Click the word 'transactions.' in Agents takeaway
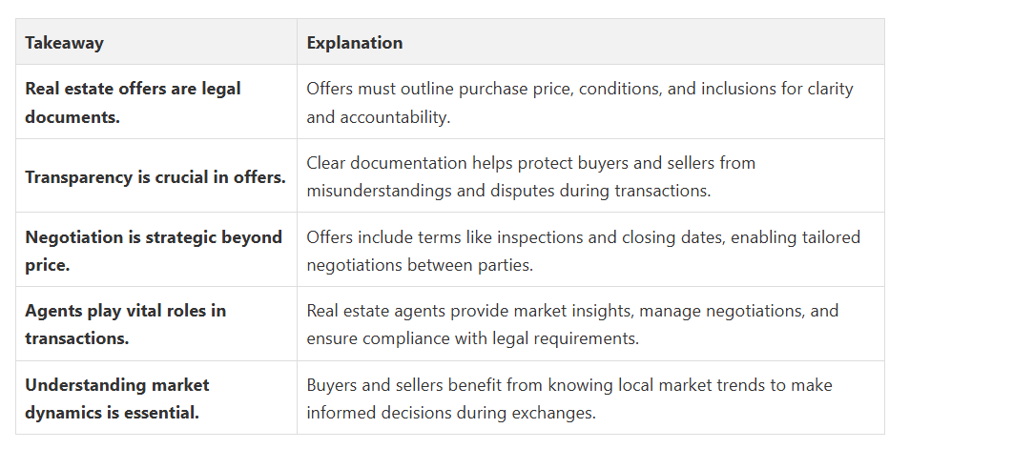The image size is (1013, 449). 77,338
